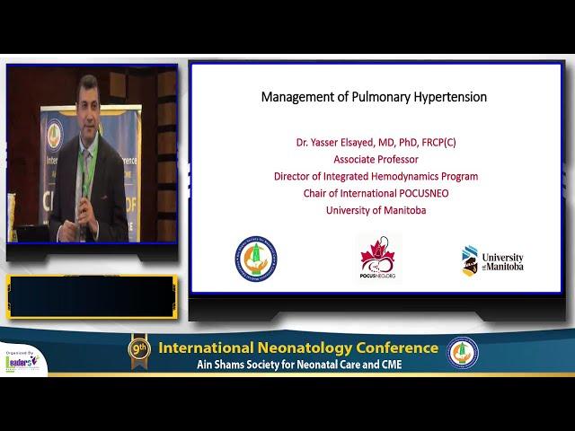This screenshot has width=575, height=431.
Task: Click the red 'University of Manitoba' text line
Action: (x=376, y=210)
